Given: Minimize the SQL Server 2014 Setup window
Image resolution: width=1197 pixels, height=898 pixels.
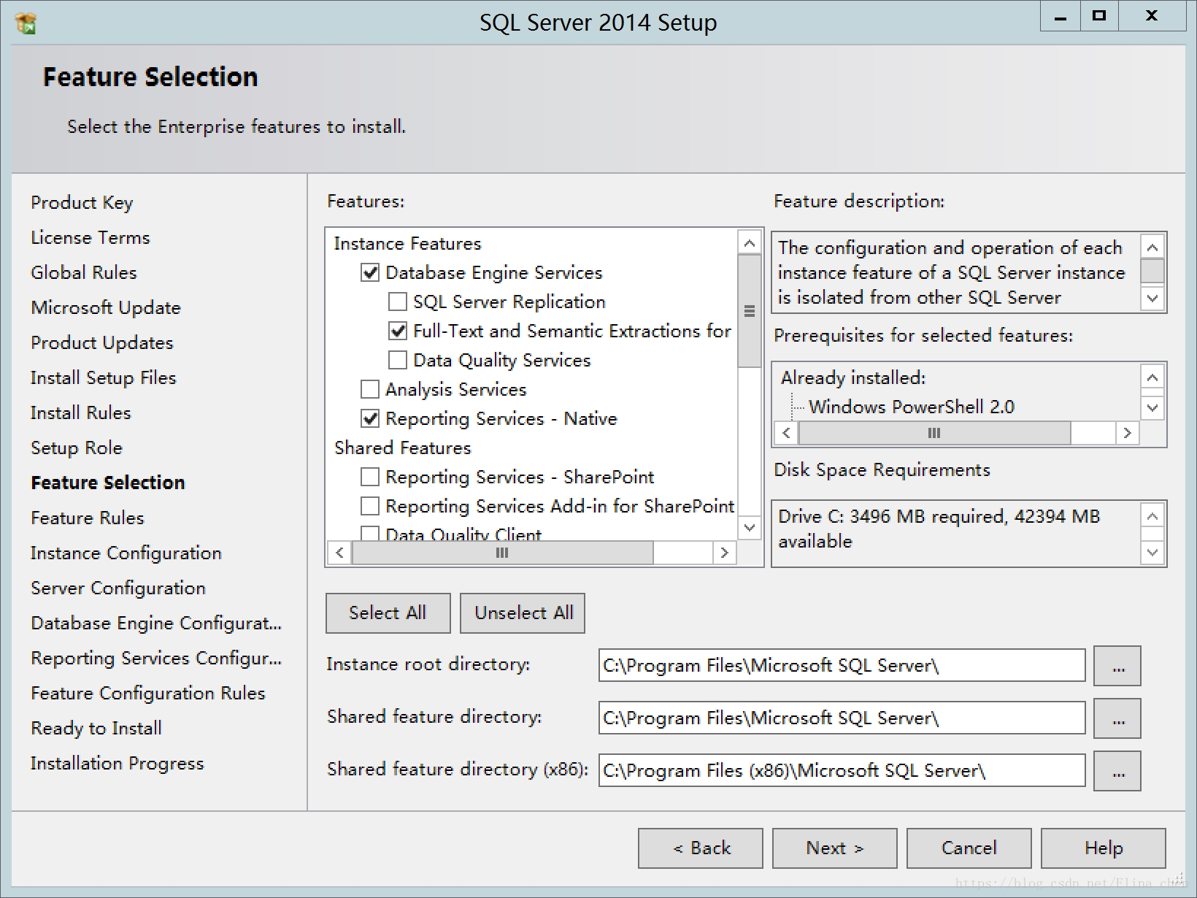Looking at the screenshot, I should point(1061,17).
